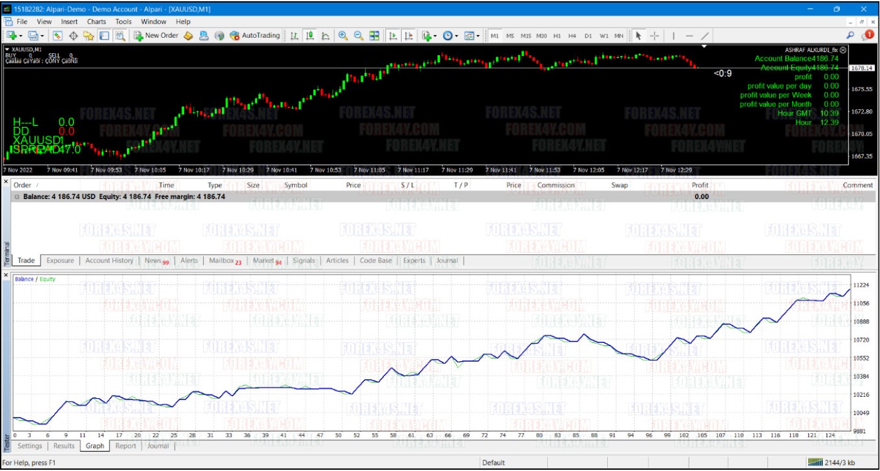Image resolution: width=880 pixels, height=471 pixels.
Task: Toggle the Terminal panel toolbar button
Action: pos(104,36)
